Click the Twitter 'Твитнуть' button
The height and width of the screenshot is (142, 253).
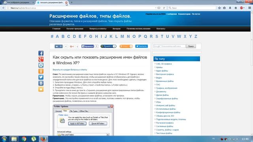142,47
